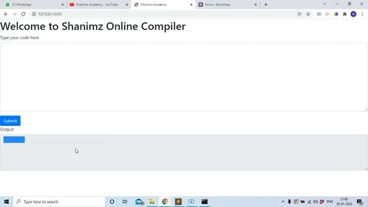Share this page icon in address bar
This screenshot has height=207, width=368.
[x=299, y=14]
